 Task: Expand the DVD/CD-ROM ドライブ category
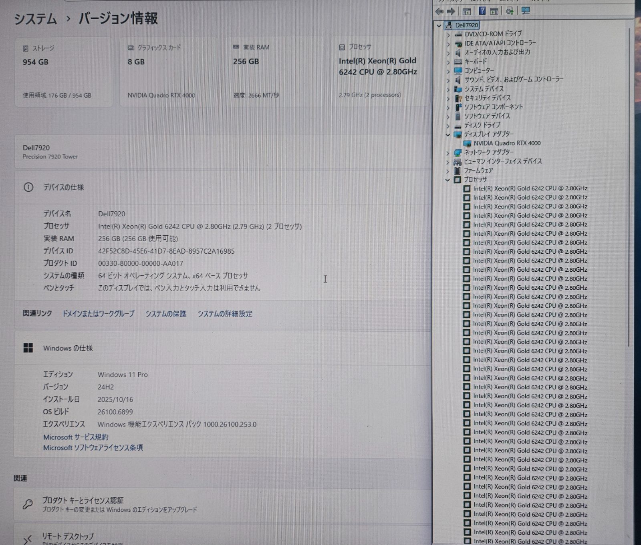coord(448,35)
